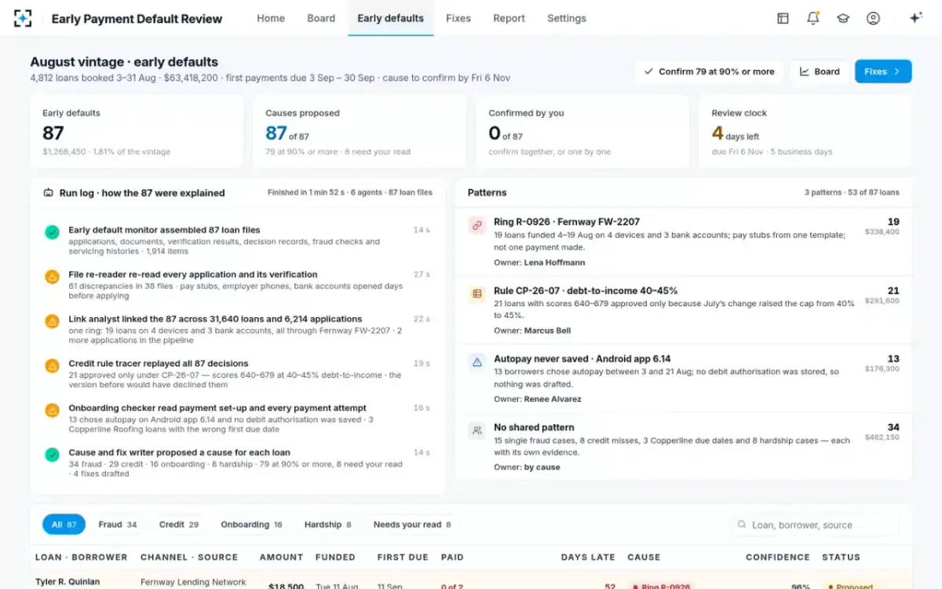
Task: Click green check icon for Cause and fix writer
Action: [x=52, y=455]
